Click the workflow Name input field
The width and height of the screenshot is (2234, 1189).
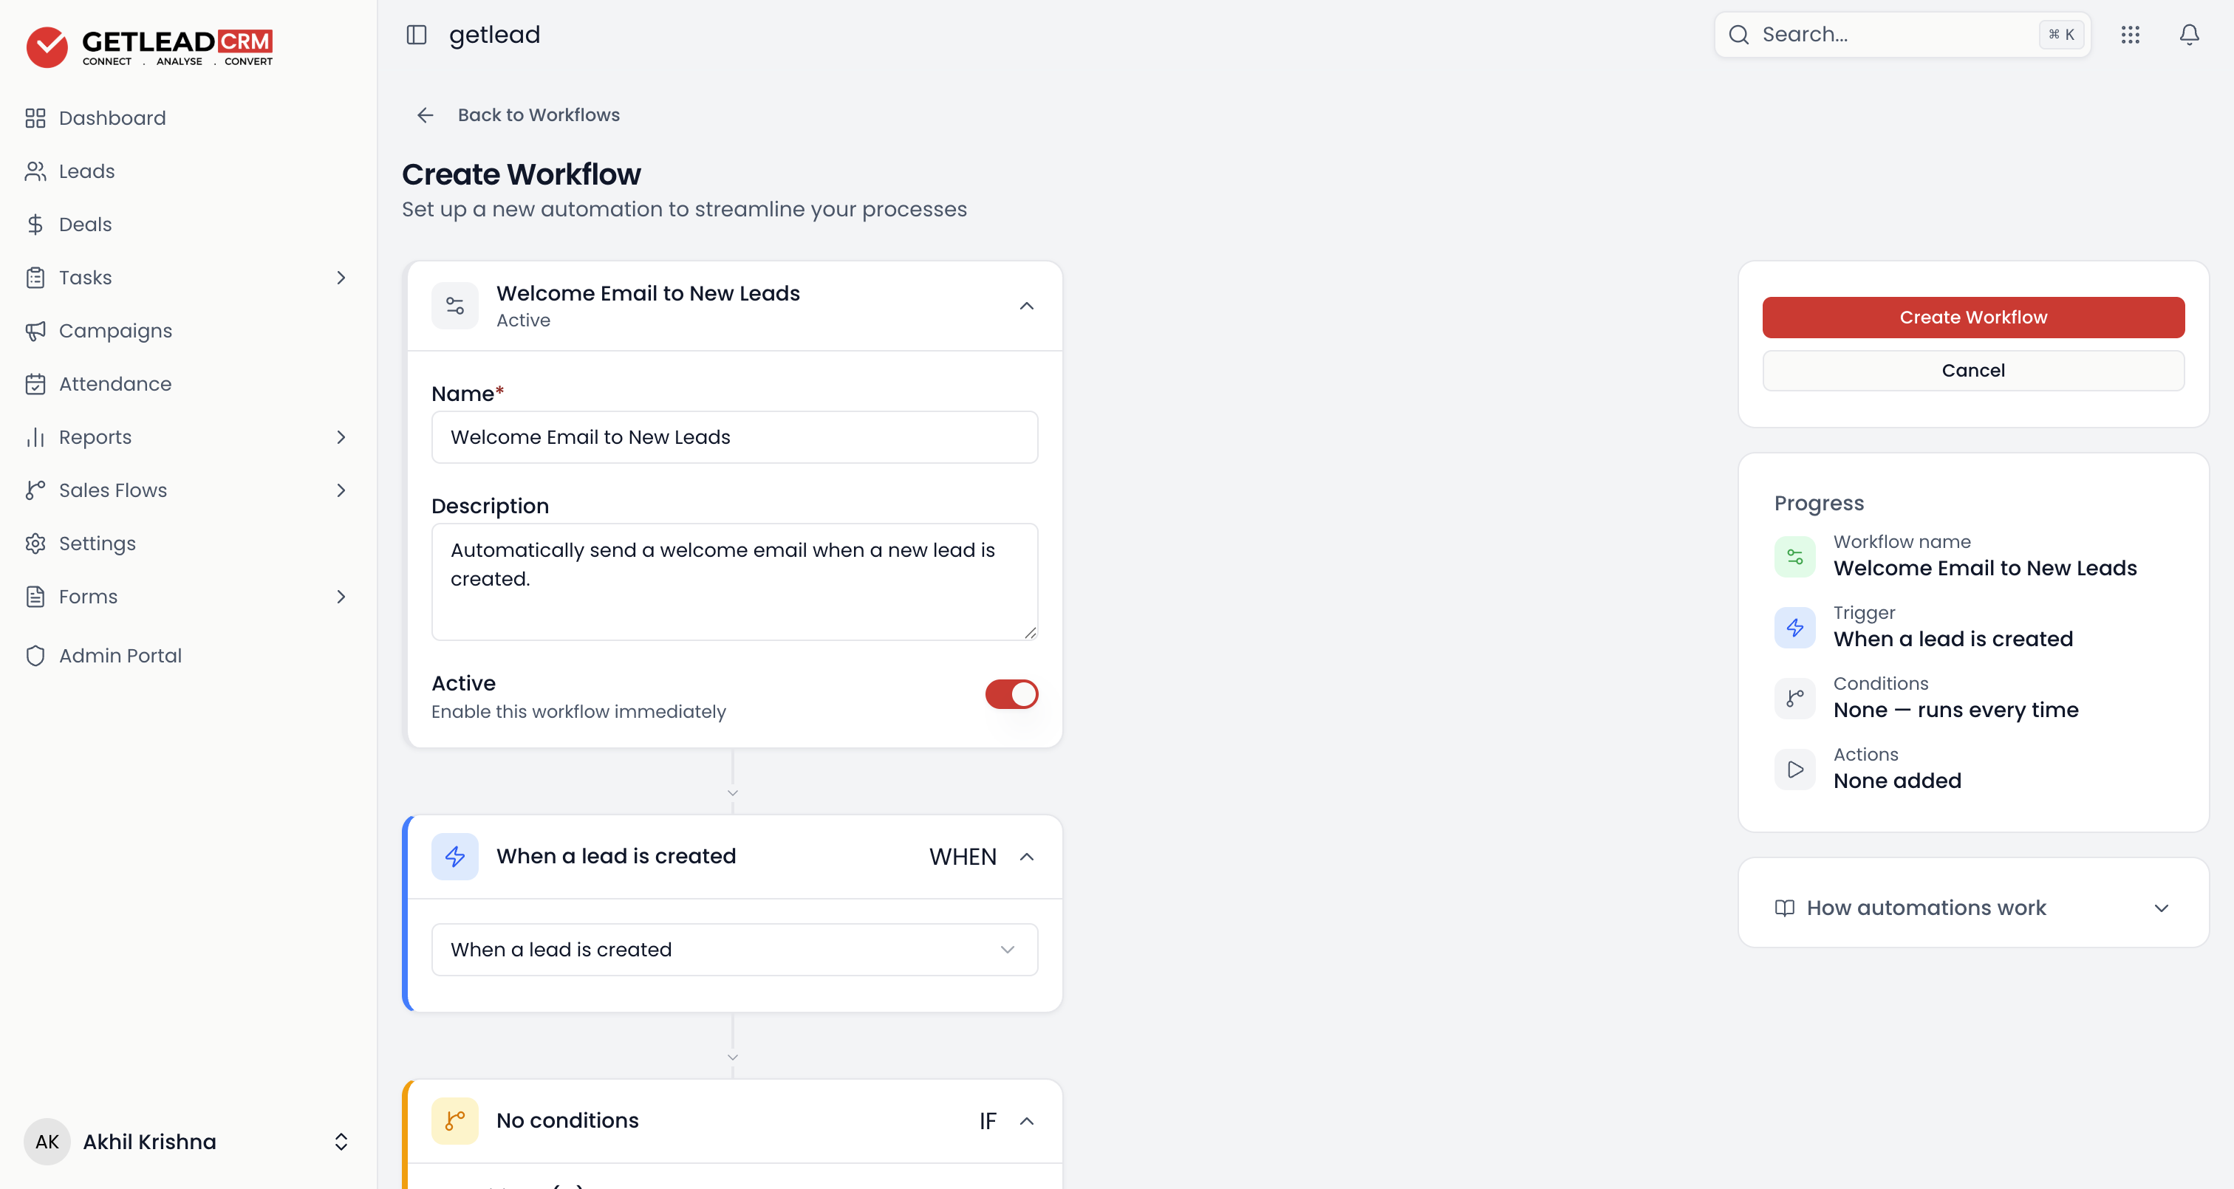734,437
